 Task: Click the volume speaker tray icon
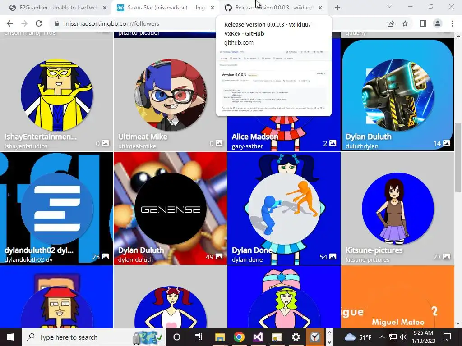404,337
